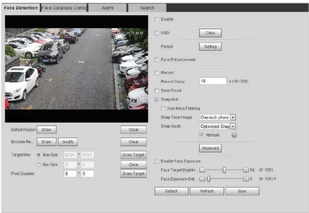The image size is (309, 213).
Task: Open the Attribute settings gear icon
Action: (234, 135)
